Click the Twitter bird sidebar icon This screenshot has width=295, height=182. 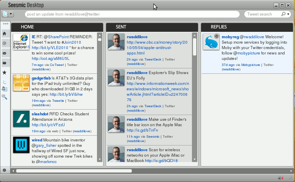(4, 82)
